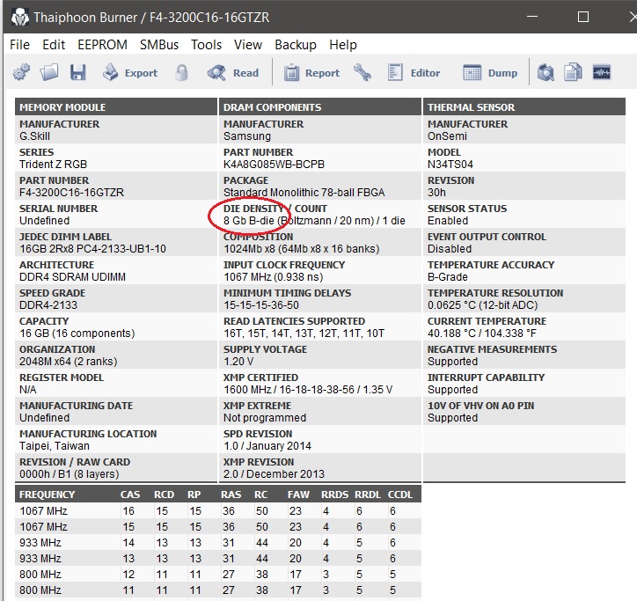Click the wrench tool icon
This screenshot has width=637, height=601.
point(362,73)
